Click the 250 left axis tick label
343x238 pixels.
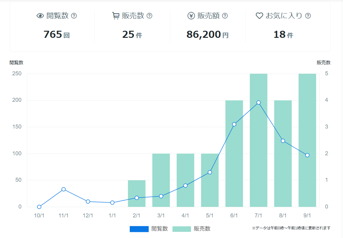coord(17,73)
